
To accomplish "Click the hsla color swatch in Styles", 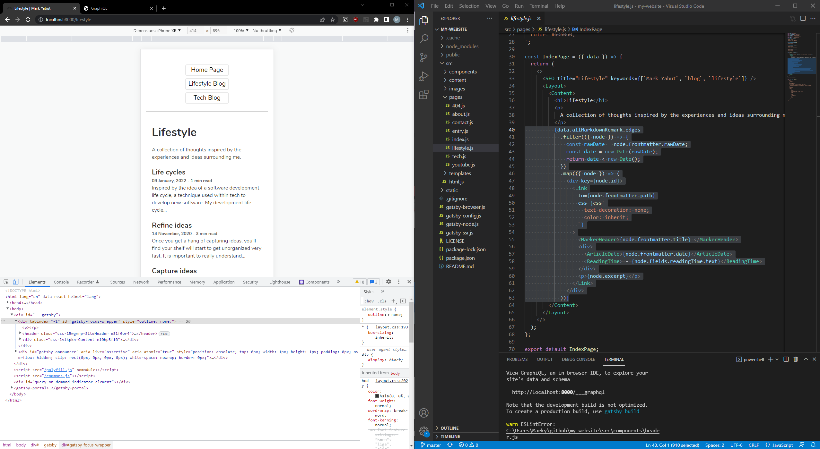I will 377,396.
